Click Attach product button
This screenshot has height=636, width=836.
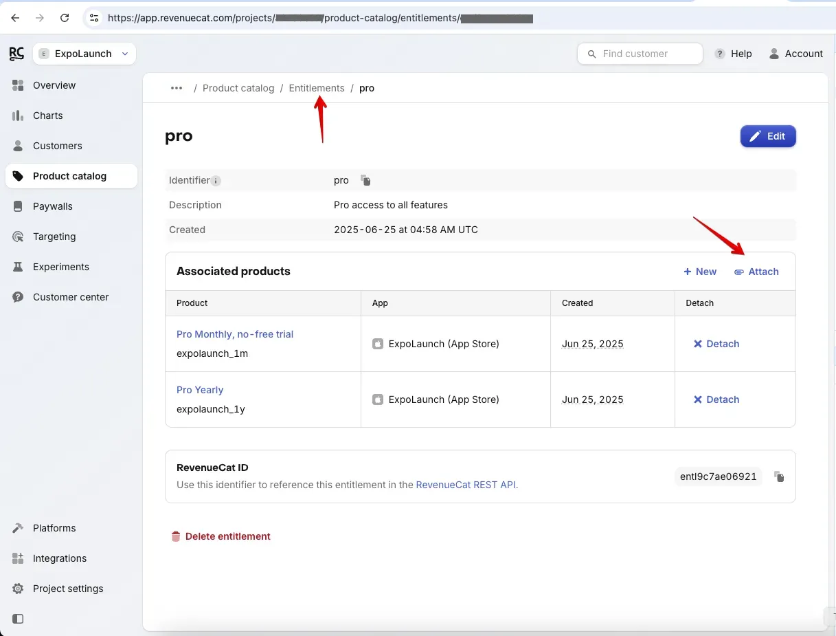[x=756, y=272]
